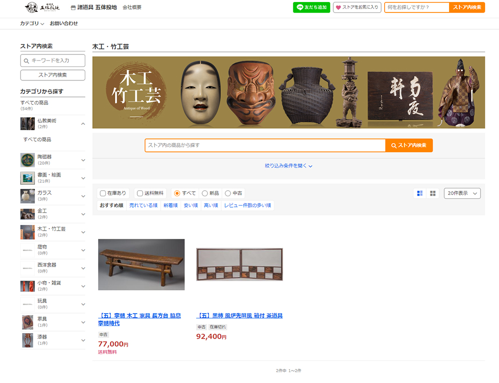Open the カテゴリ navigation menu
This screenshot has height=383, width=499.
coord(32,23)
